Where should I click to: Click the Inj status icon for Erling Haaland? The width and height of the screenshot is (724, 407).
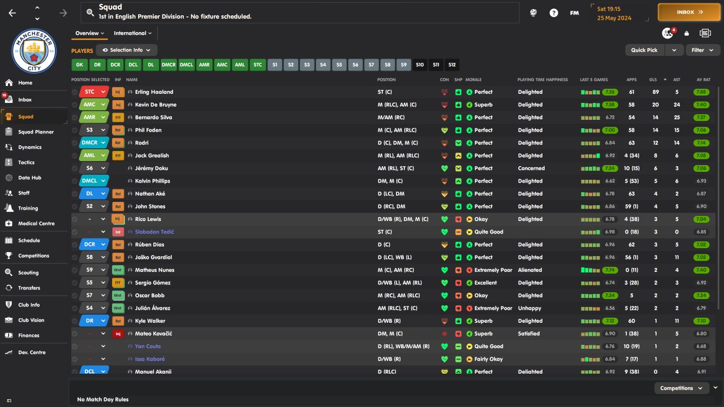point(118,92)
